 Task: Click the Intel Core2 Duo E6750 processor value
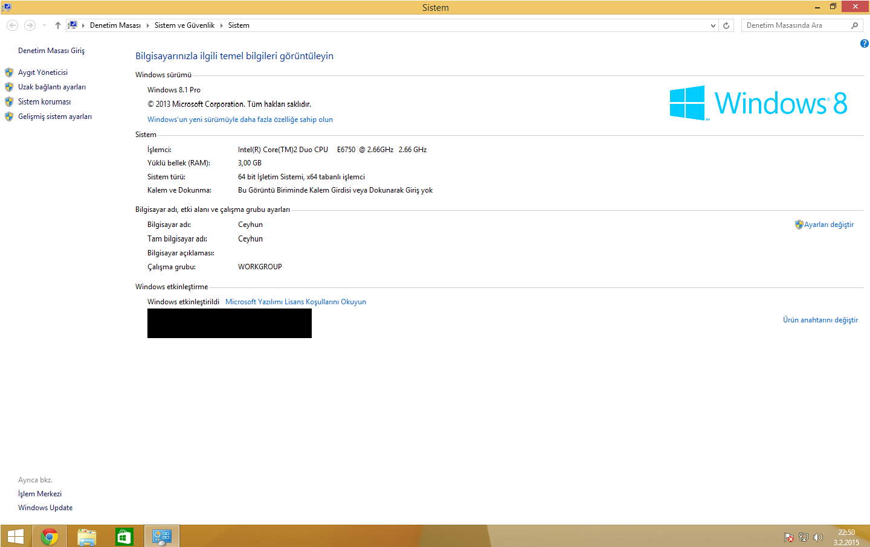[x=332, y=150]
